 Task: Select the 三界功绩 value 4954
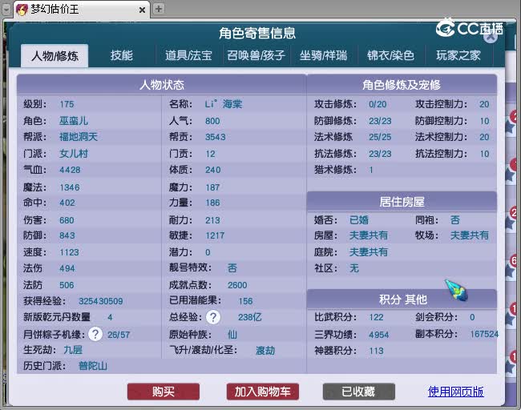[379, 335]
